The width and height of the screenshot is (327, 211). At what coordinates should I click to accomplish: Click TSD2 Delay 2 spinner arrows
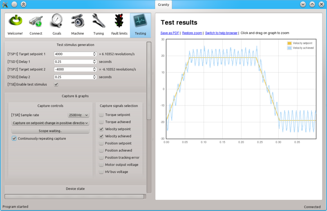[x=94, y=77]
